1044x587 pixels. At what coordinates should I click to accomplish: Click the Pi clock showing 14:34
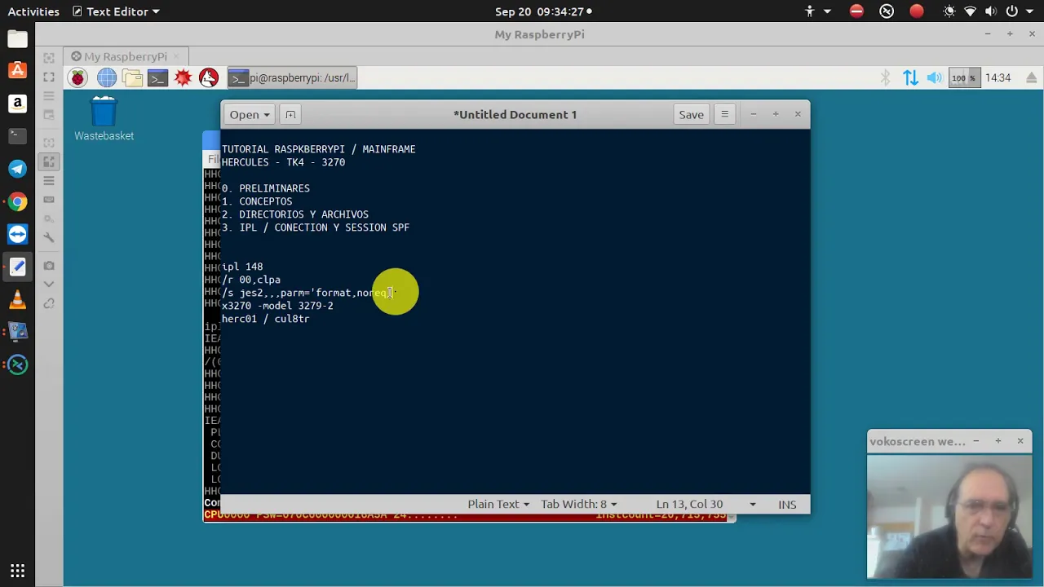998,78
